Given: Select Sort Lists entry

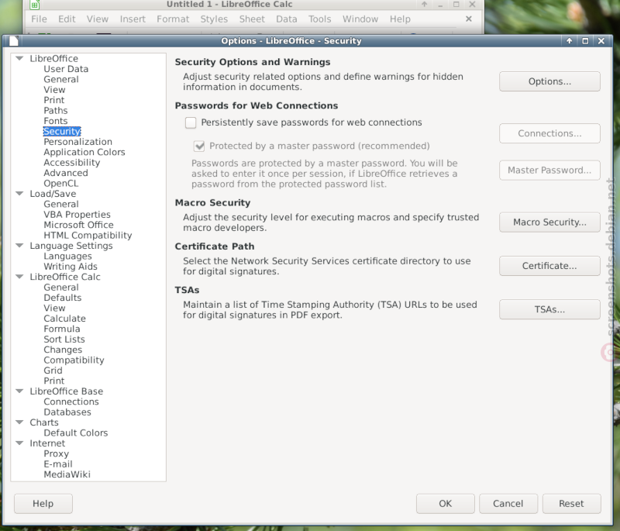Looking at the screenshot, I should pos(64,340).
